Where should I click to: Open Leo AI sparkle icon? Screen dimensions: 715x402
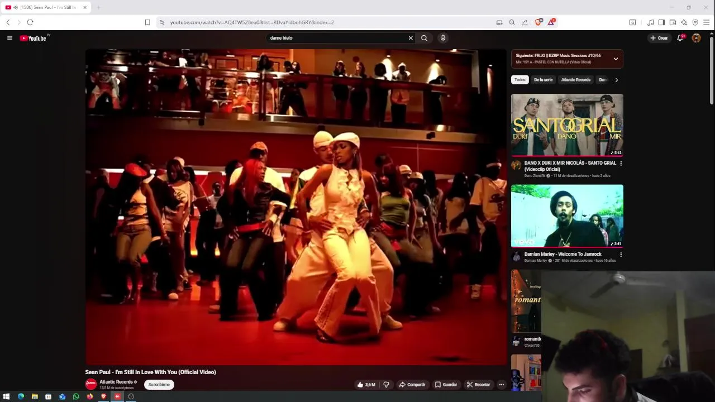[684, 22]
